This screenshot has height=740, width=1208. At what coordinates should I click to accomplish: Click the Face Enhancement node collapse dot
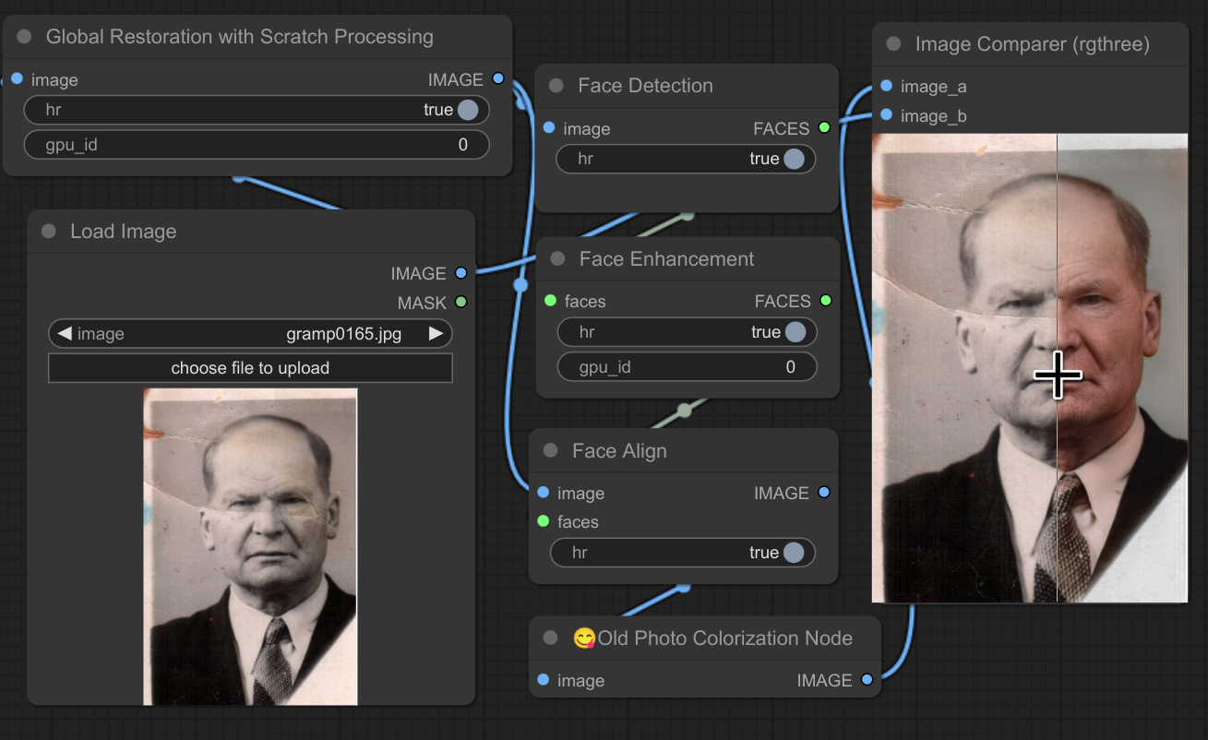[x=557, y=259]
